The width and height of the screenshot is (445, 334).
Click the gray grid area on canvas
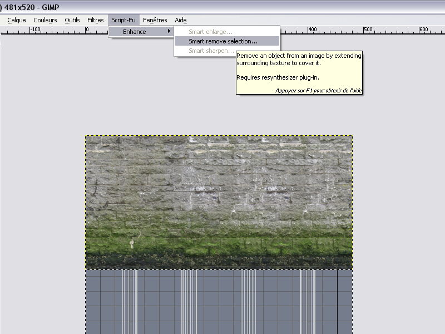[x=219, y=302]
